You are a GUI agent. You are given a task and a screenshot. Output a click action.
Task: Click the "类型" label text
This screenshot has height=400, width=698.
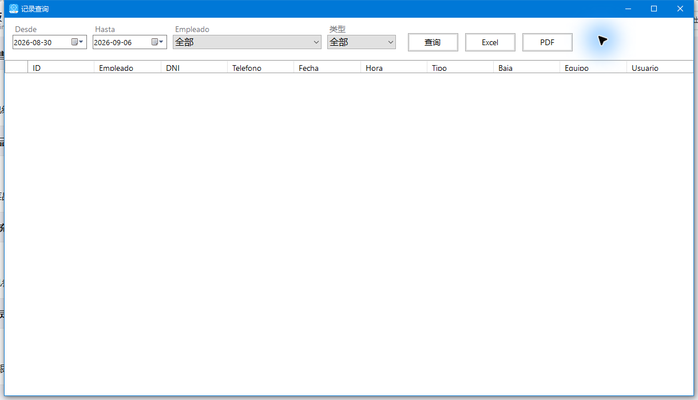[x=338, y=29]
